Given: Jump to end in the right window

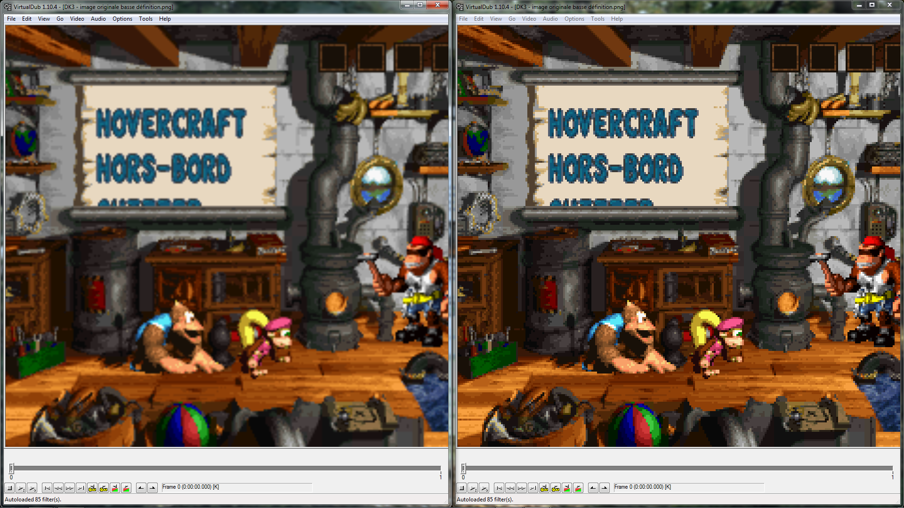Looking at the screenshot, I should point(533,488).
